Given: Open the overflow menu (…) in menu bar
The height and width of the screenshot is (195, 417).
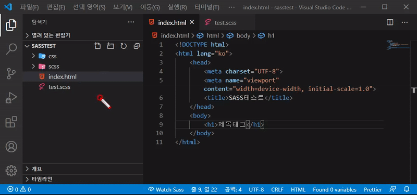Looking at the screenshot, I should (231, 7).
